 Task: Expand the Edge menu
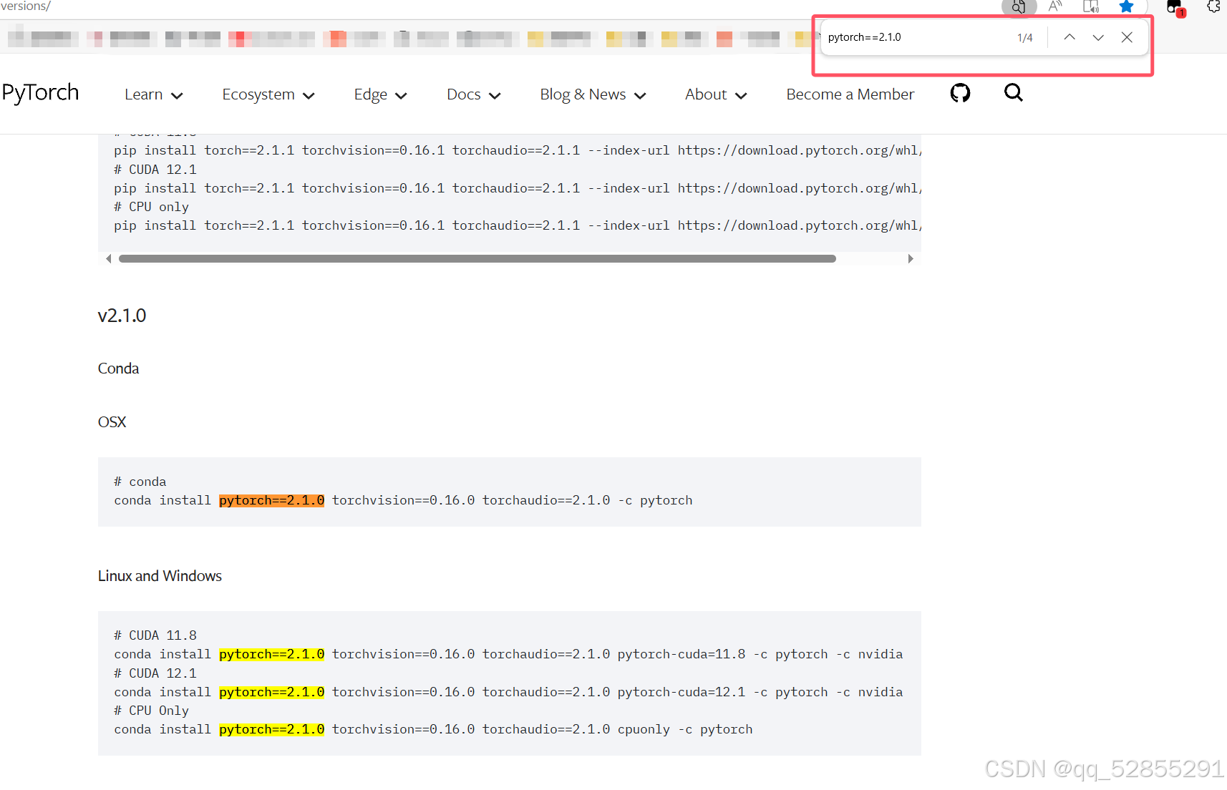pyautogui.click(x=380, y=94)
